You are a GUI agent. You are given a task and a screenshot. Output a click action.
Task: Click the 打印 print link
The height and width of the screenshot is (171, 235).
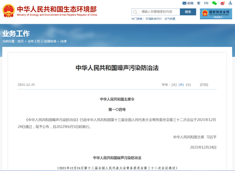(x=204, y=85)
